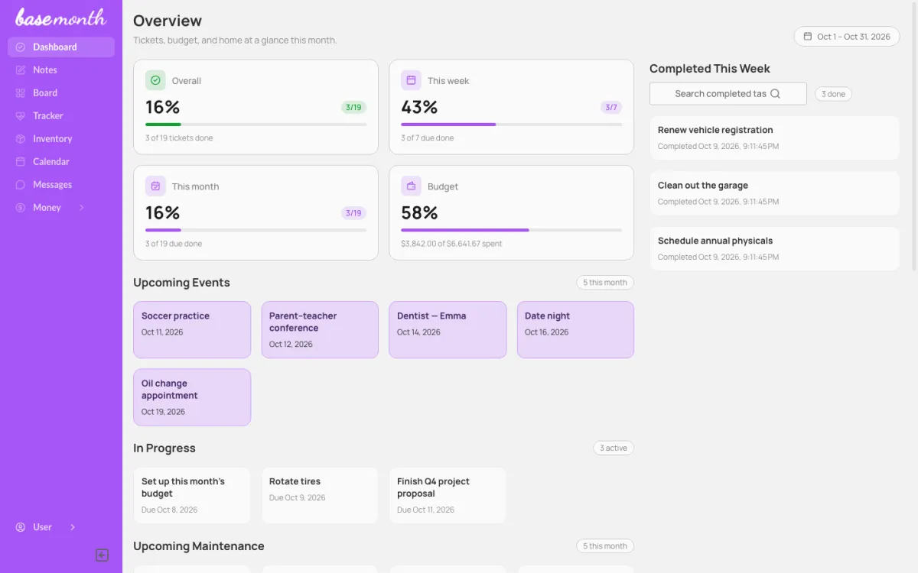Click the Dashboard sidebar icon
This screenshot has height=573, width=918.
click(21, 47)
